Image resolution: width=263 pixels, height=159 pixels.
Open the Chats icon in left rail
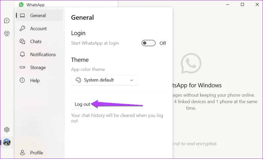click(x=7, y=21)
